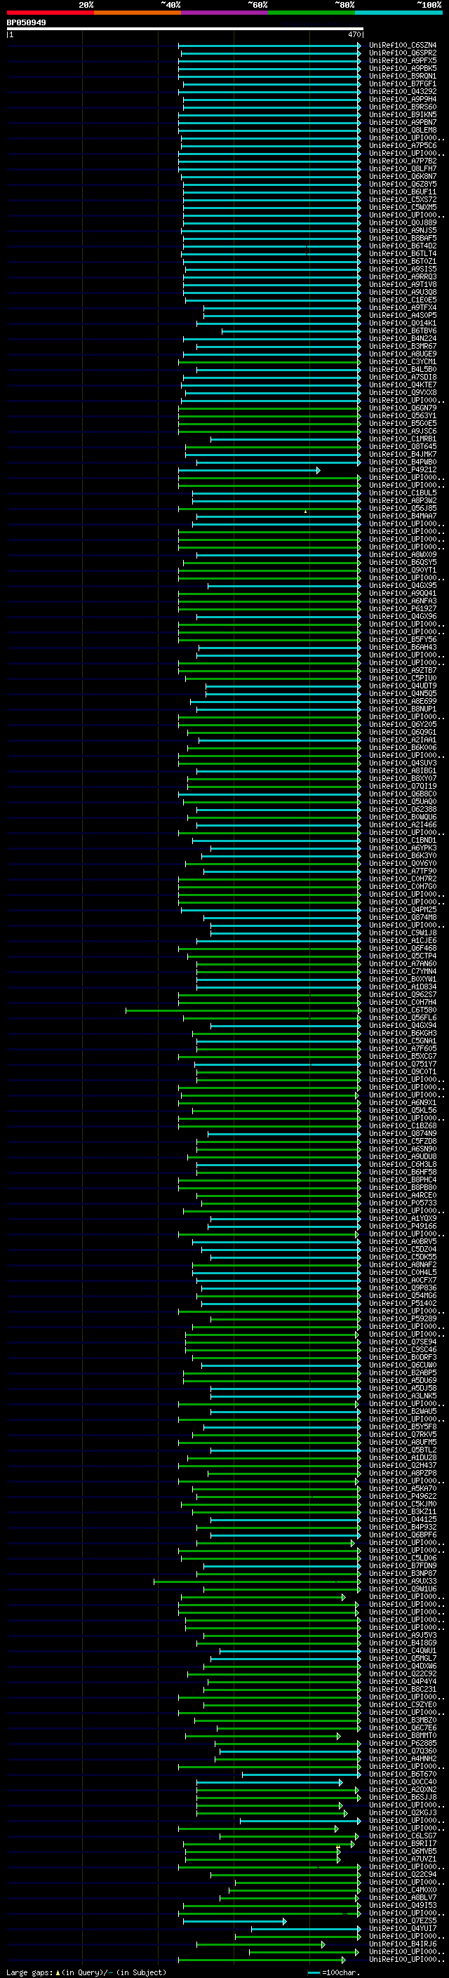Image resolution: width=449 pixels, height=1978 pixels.
Task: Open hit UniRef100_A6SN90
Action: point(403,1149)
